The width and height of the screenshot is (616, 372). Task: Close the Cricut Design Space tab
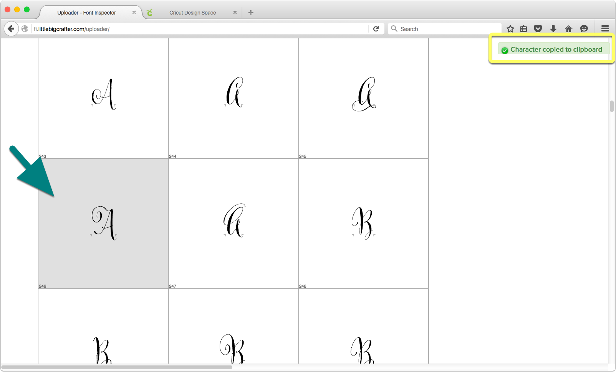[235, 12]
